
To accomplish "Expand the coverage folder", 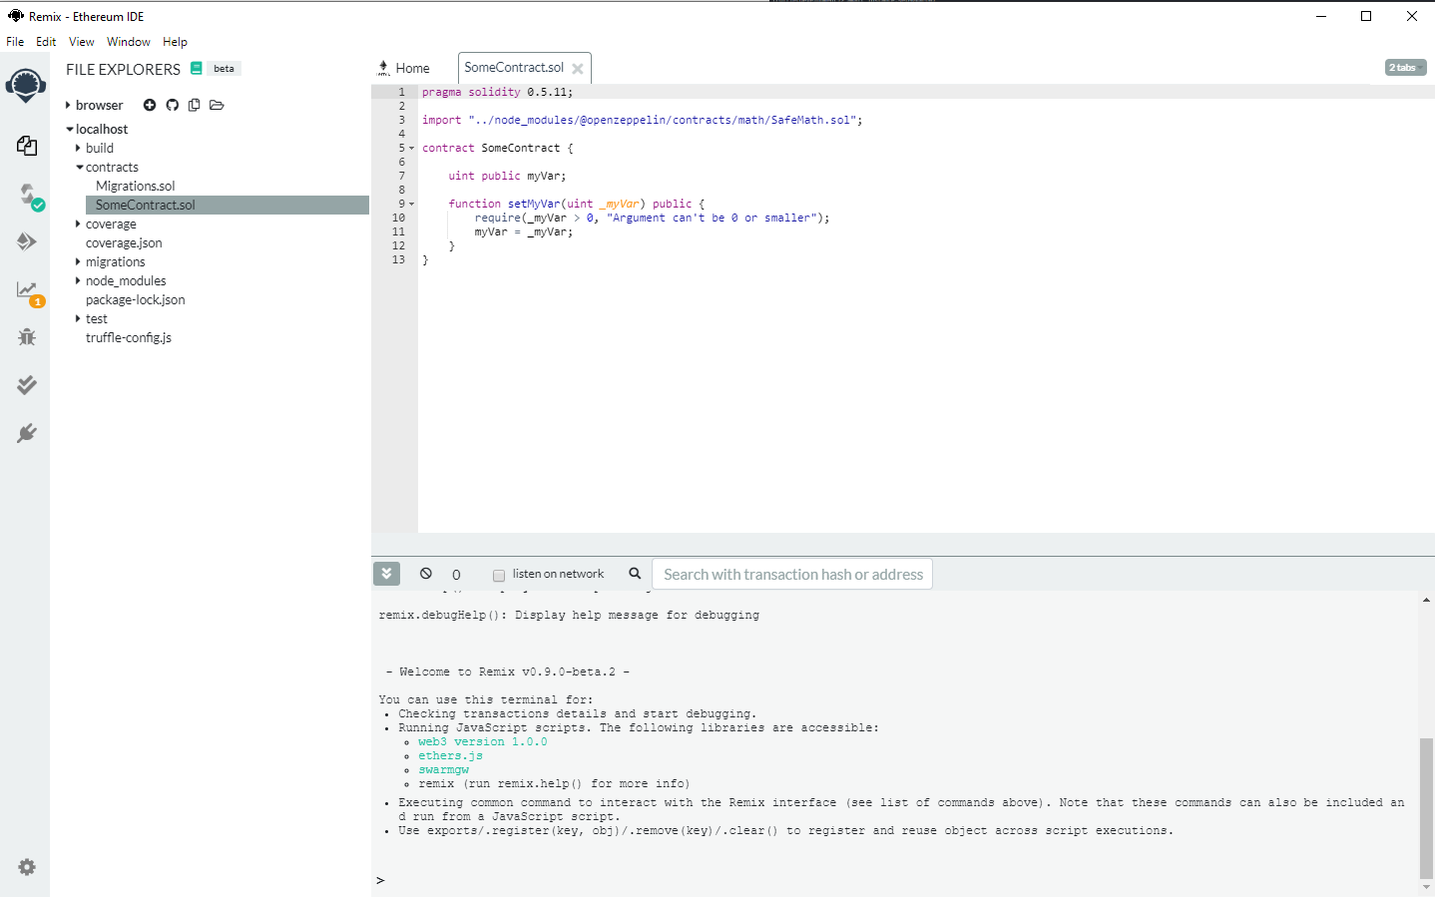I will point(78,224).
